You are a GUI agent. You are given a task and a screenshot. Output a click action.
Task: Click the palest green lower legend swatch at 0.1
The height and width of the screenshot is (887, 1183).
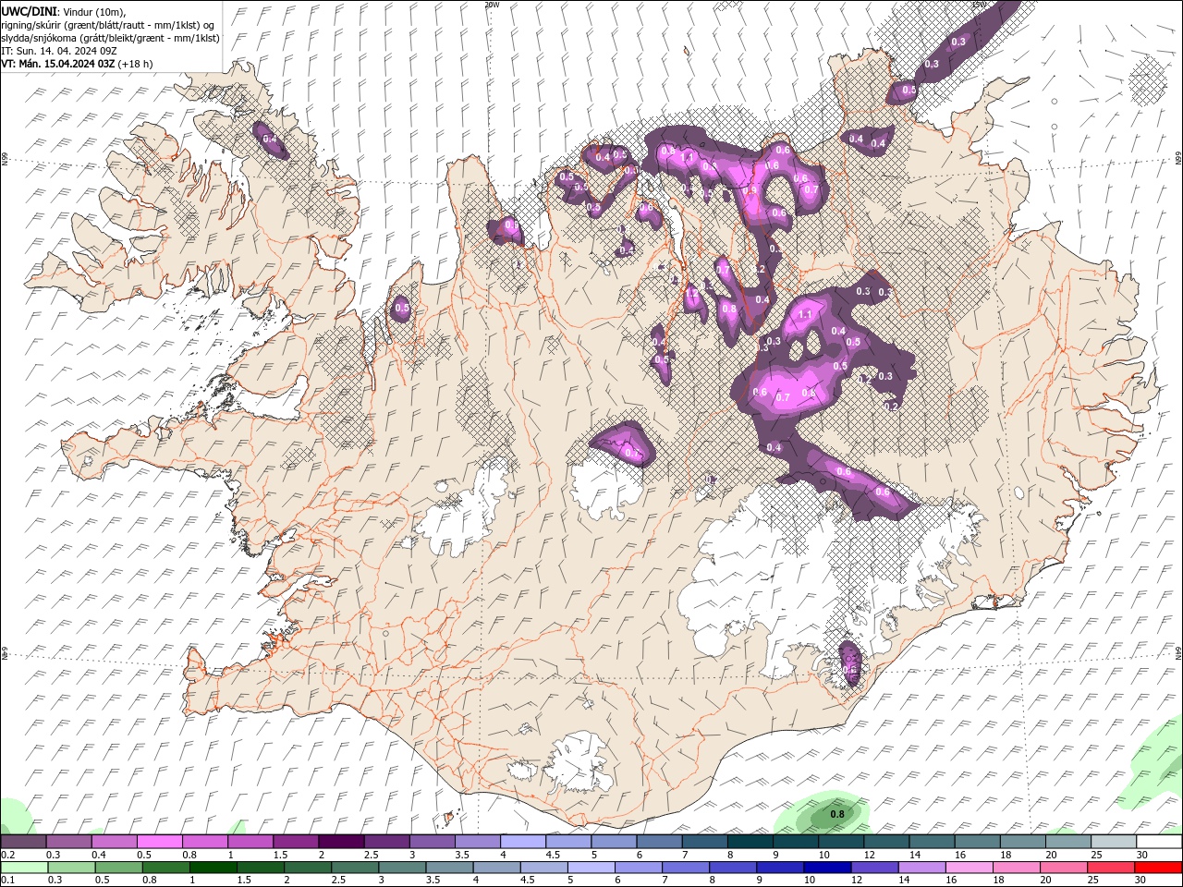[23, 868]
